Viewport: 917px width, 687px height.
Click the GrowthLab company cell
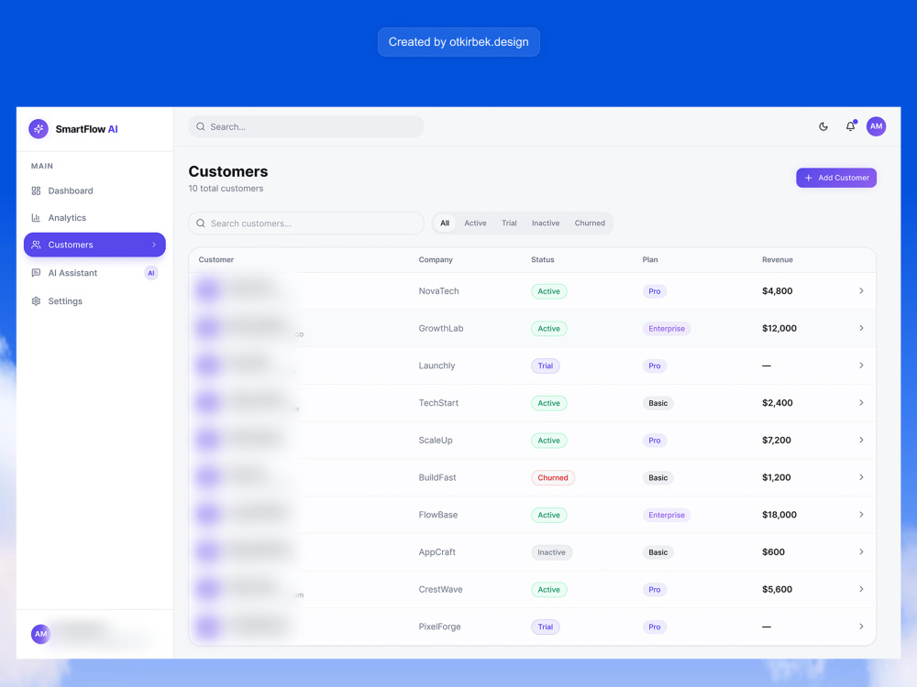(441, 328)
